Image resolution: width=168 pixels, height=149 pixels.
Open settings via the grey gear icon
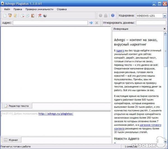coord(101,15)
